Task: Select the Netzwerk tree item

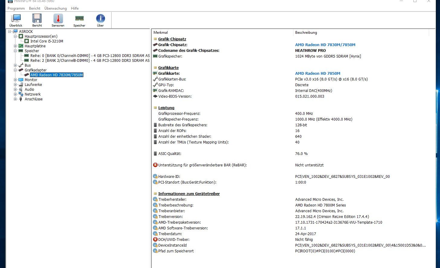Action: tap(33, 94)
